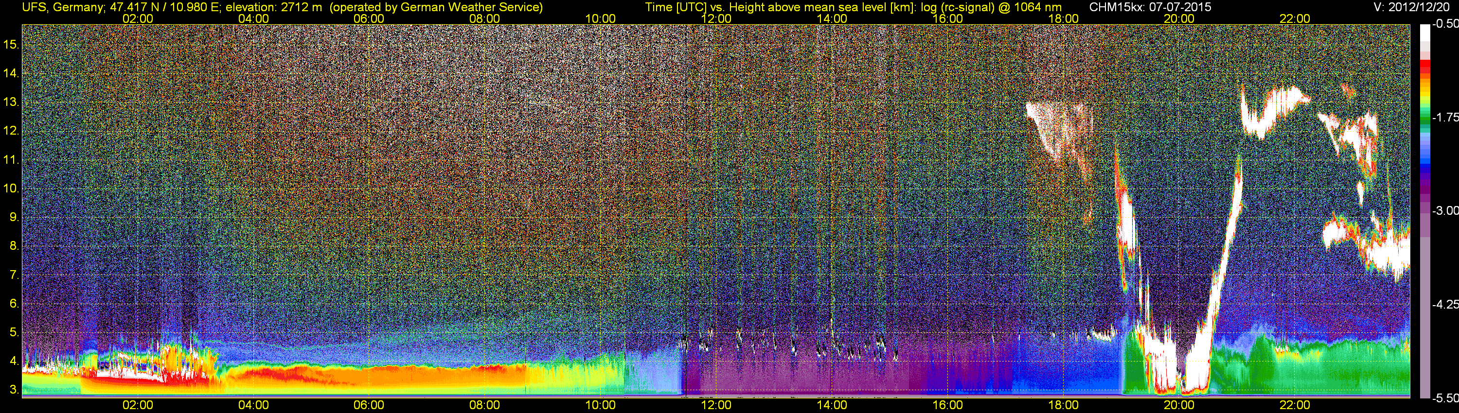
Task: Click '12:00' on the bottom time axis
Action: click(x=716, y=405)
